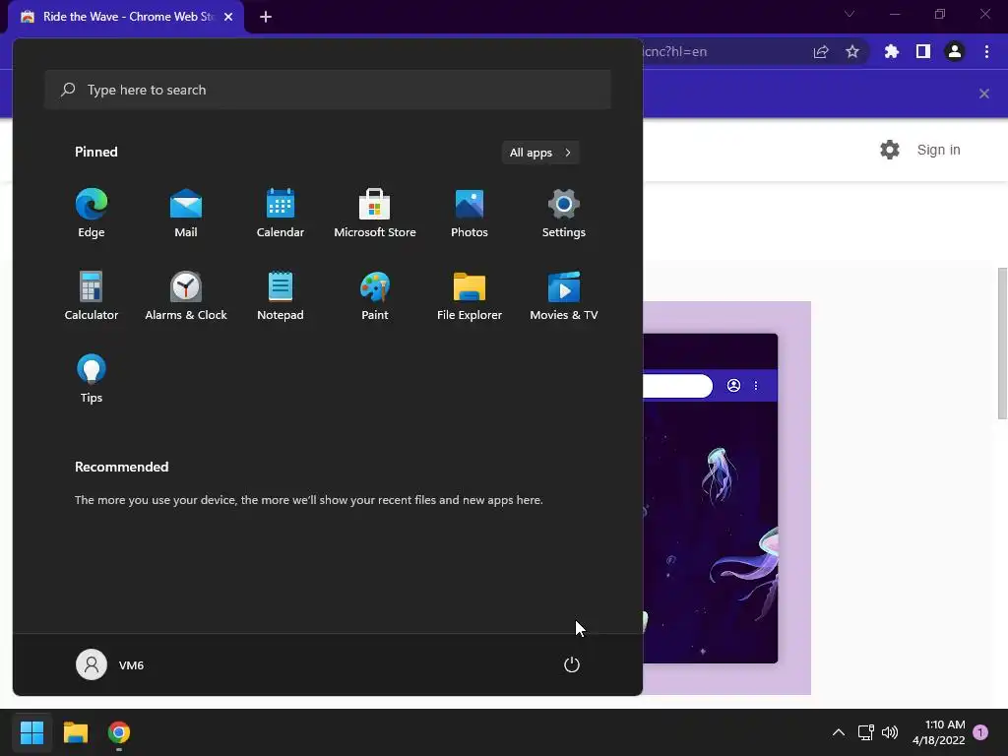Bookmark this page with the star icon
Viewport: 1008px width, 756px height.
pyautogui.click(x=852, y=52)
